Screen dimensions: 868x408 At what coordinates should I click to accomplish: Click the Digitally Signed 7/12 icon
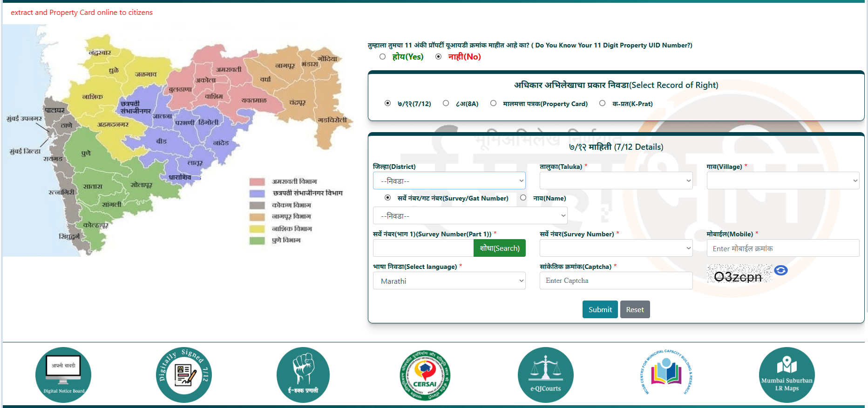click(x=184, y=375)
